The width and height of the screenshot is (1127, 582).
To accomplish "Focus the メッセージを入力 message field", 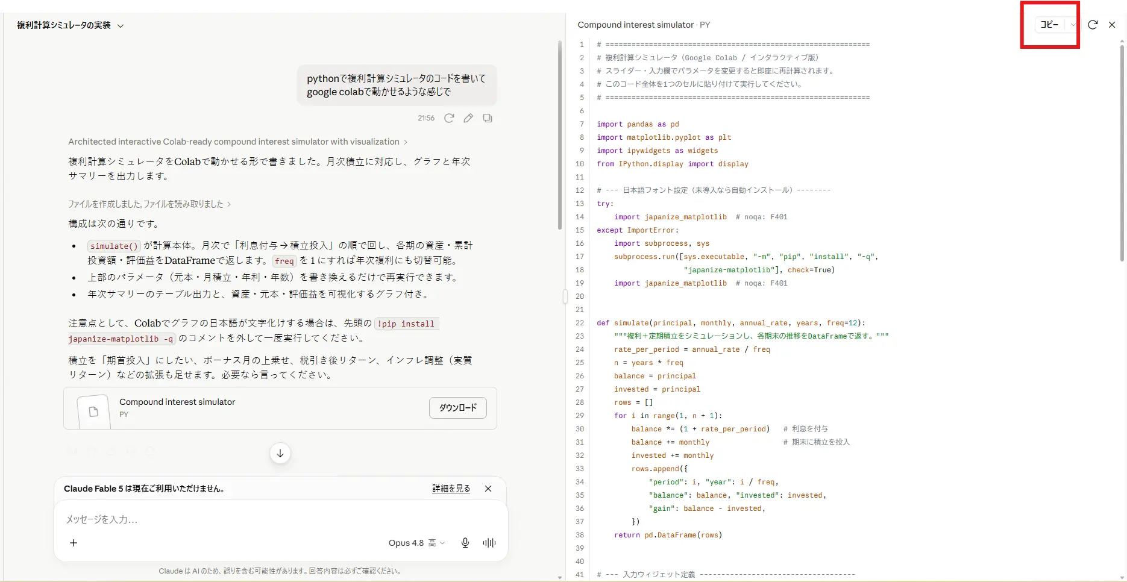I will point(280,519).
